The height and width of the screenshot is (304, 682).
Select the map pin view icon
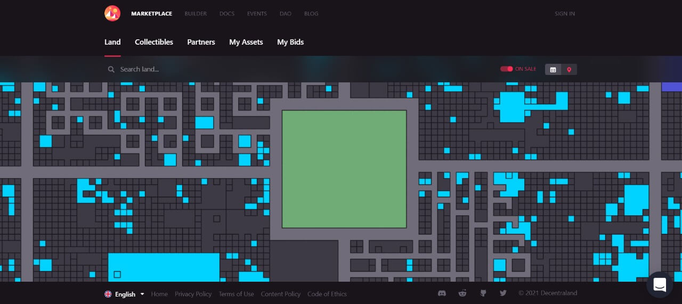[x=569, y=70]
